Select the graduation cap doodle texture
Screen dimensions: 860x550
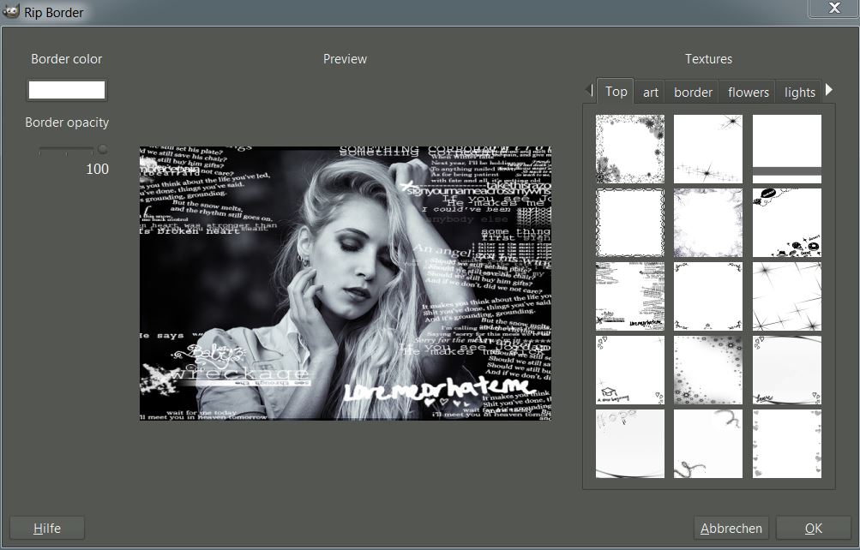629,370
